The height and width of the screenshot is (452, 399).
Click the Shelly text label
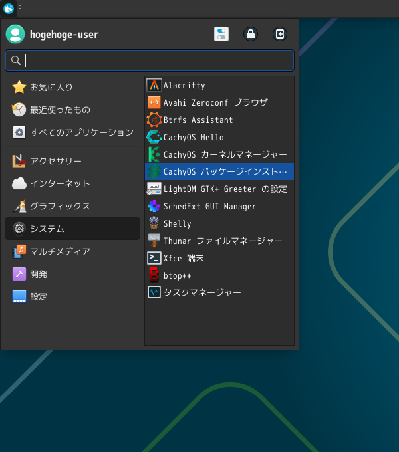tap(178, 224)
